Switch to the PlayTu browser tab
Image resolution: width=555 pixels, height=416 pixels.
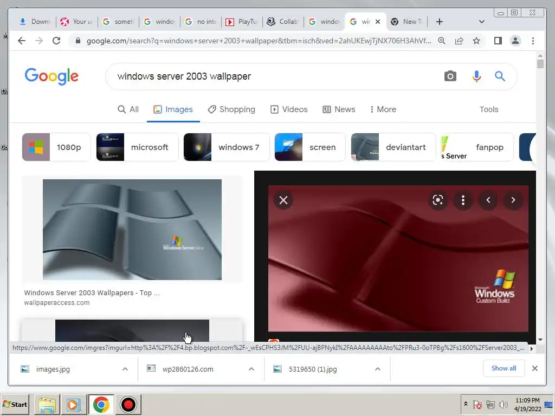[242, 22]
